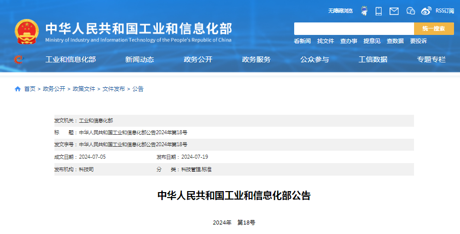This screenshot has width=460, height=234.
Task: Open 新闻动态 navigation menu
Action: (139, 59)
